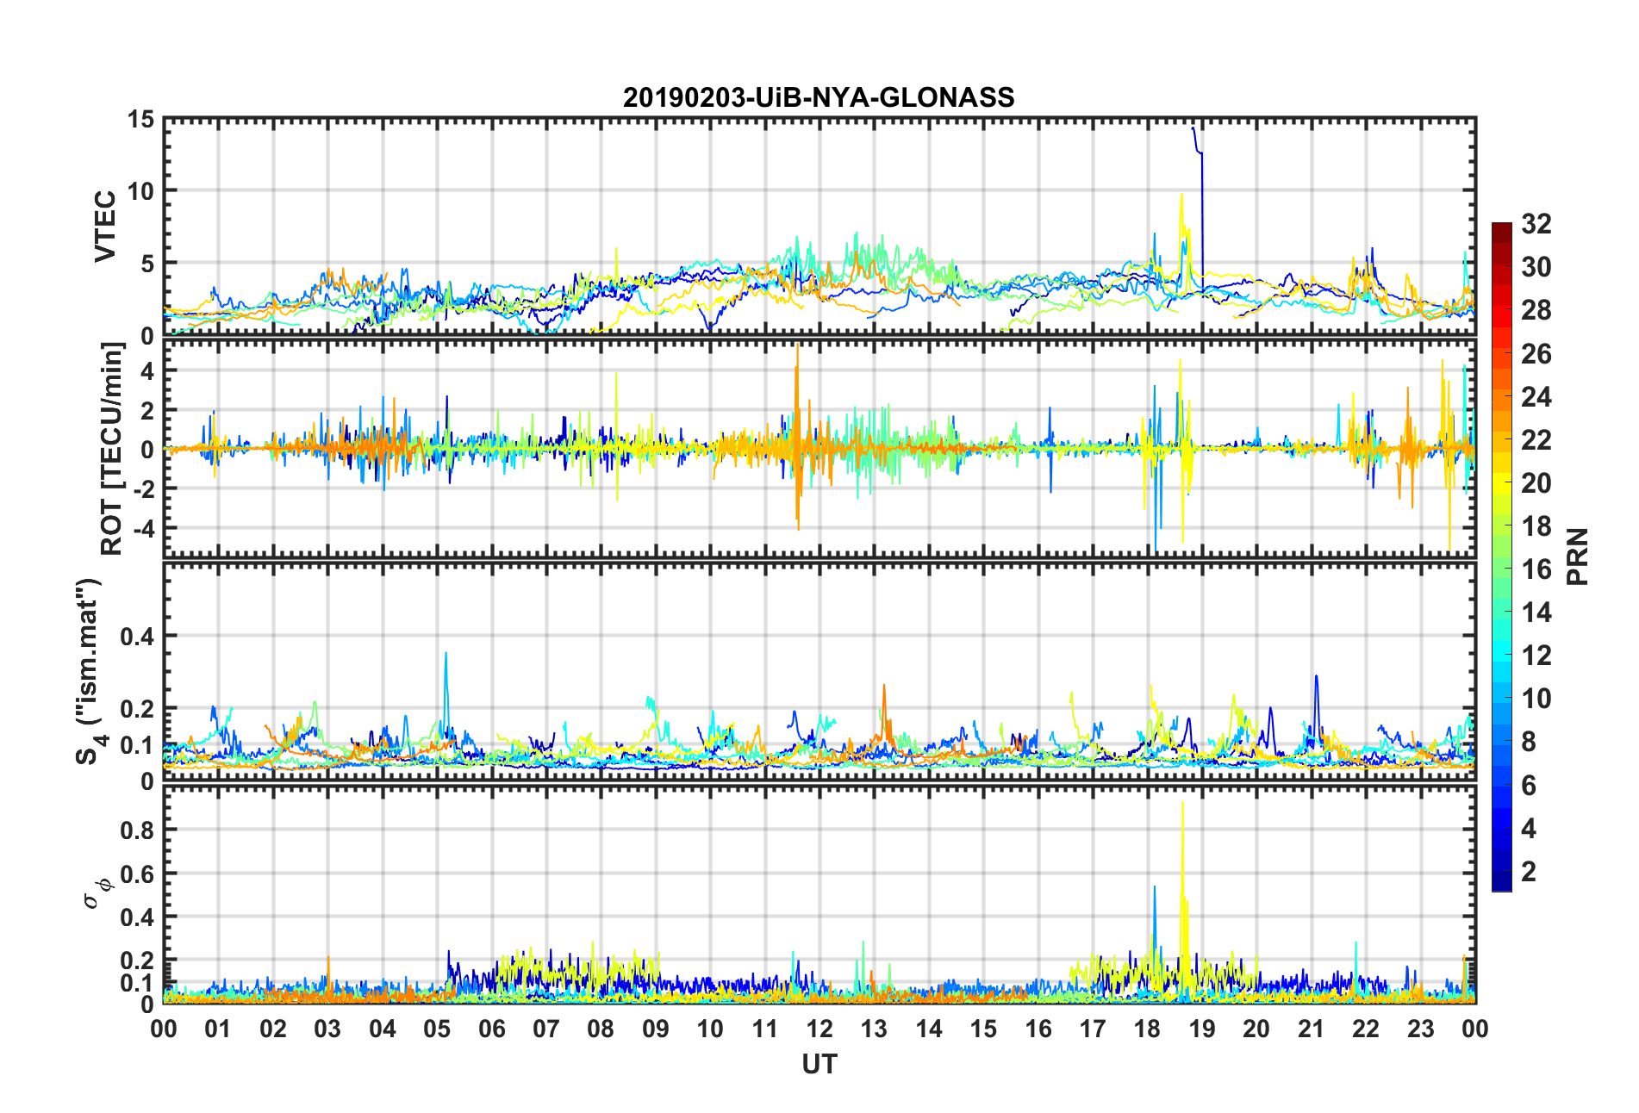Click the PRN colorbar label
The image size is (1639, 1113).
1577,557
